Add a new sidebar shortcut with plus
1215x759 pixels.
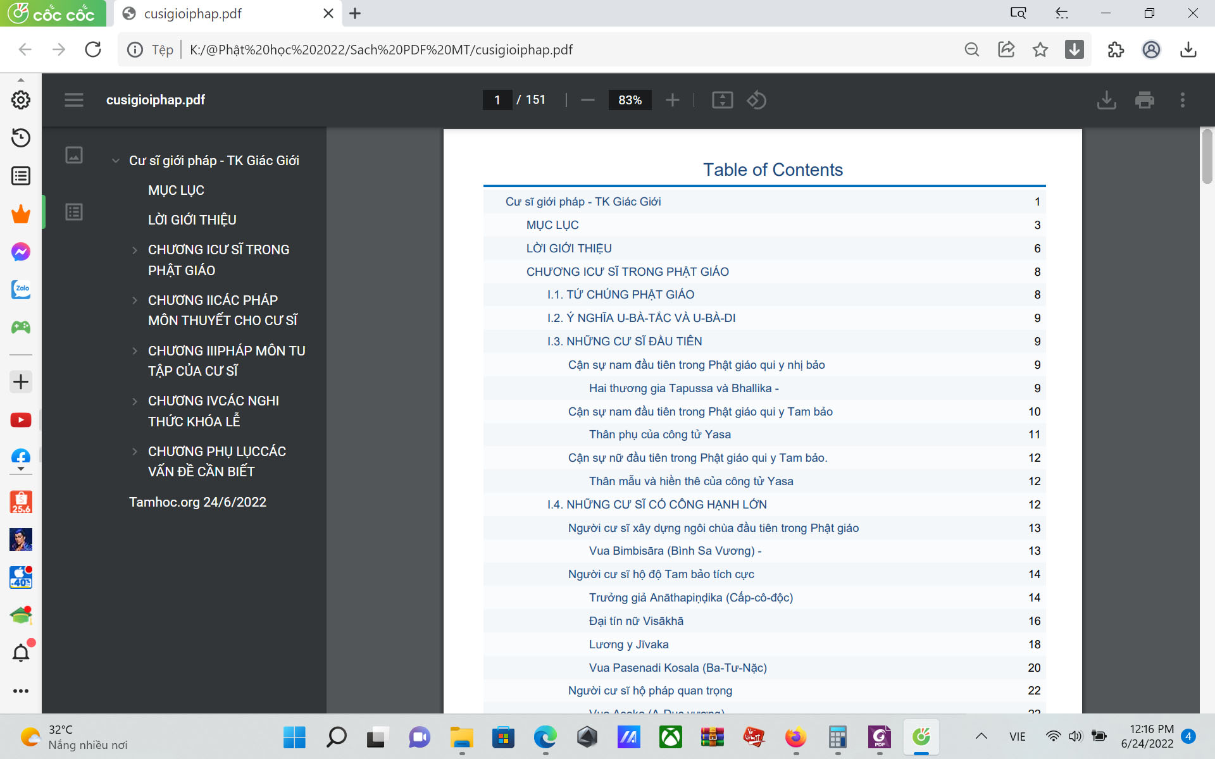(21, 381)
